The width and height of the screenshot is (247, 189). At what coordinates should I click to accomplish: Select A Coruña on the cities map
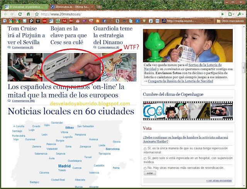pyautogui.click(x=19, y=126)
